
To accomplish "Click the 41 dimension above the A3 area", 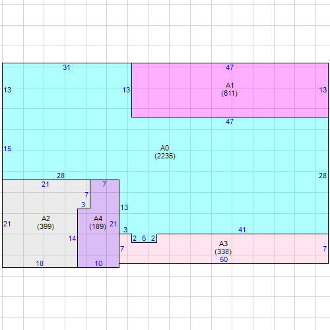I will point(242,230).
